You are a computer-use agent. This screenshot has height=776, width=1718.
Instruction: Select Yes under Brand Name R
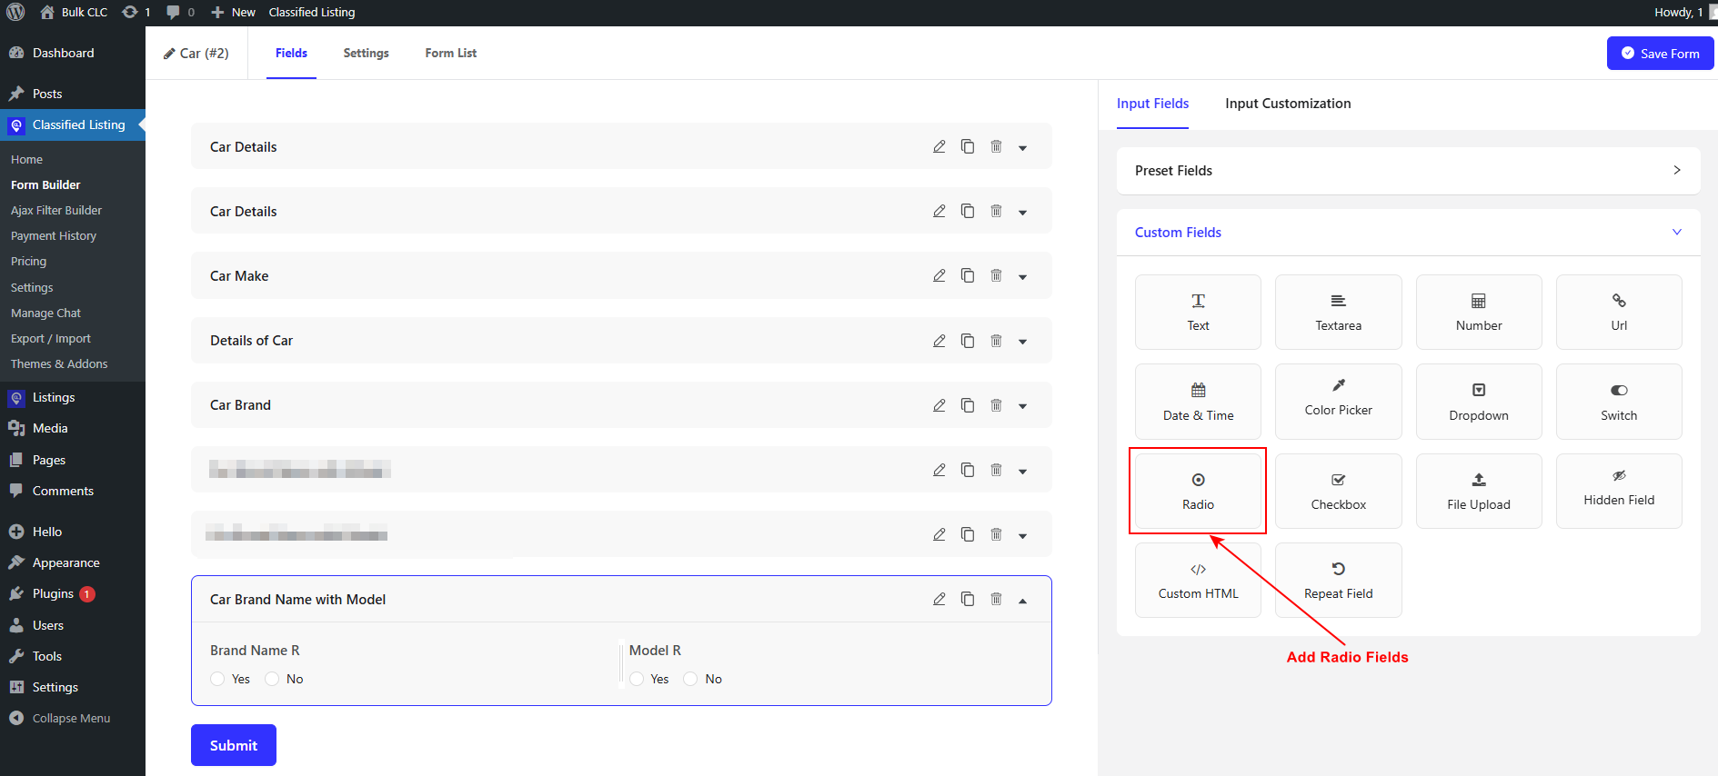217,679
